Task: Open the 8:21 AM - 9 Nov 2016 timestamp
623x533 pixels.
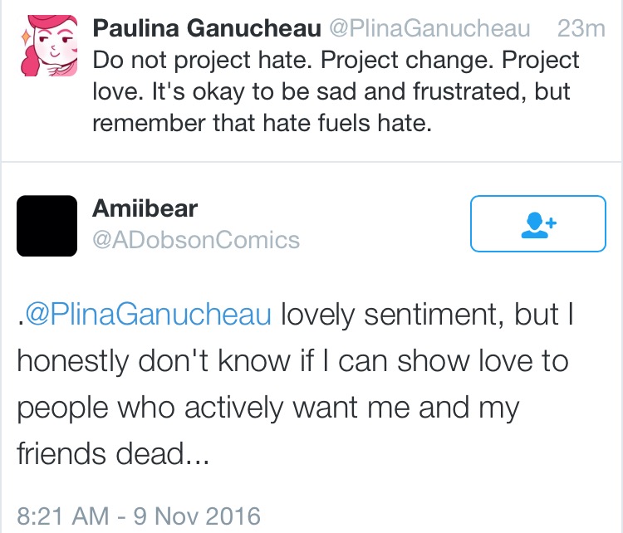Action: pos(139,516)
